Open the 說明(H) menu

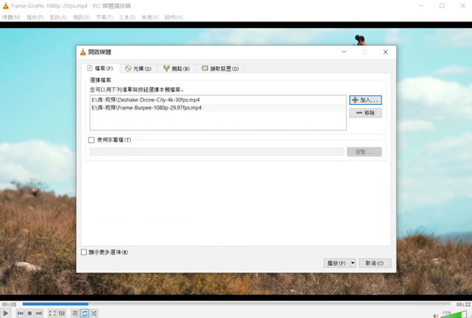pyautogui.click(x=173, y=18)
